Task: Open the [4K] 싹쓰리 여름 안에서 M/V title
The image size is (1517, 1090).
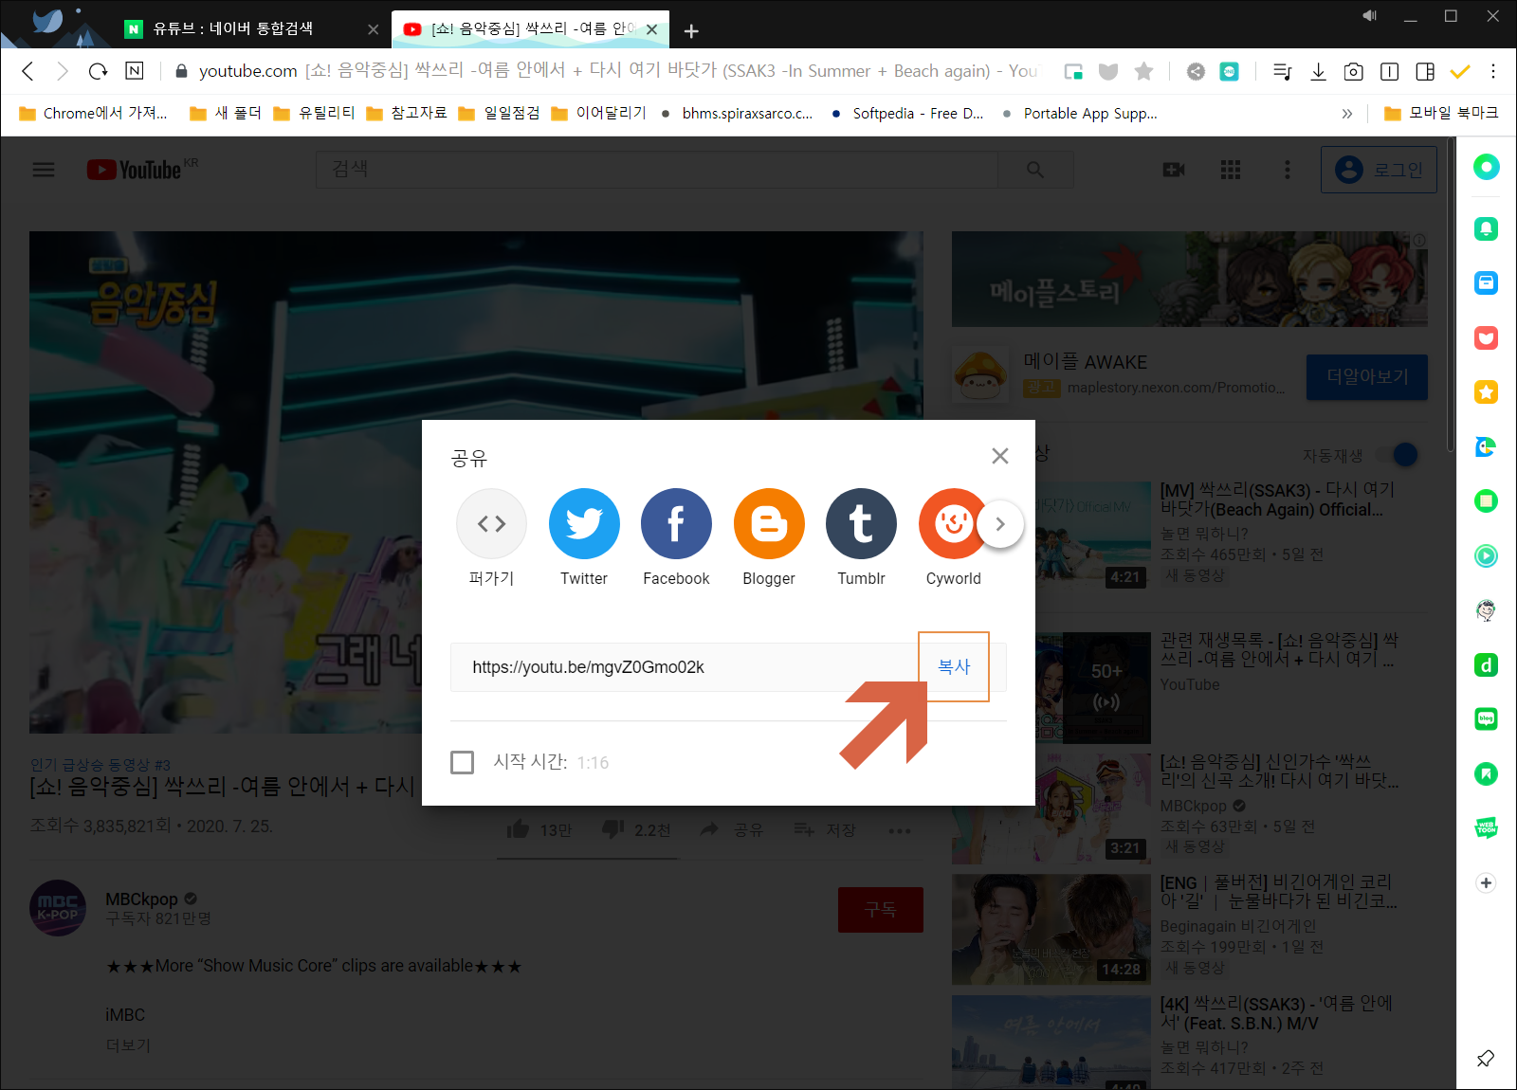Action: [1276, 1013]
